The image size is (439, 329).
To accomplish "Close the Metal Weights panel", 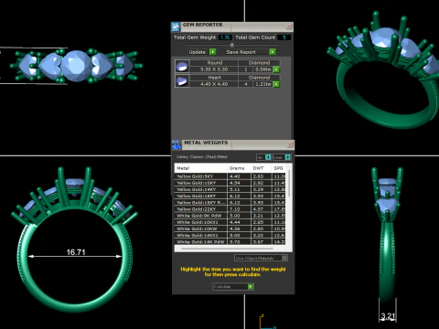I will [x=290, y=144].
